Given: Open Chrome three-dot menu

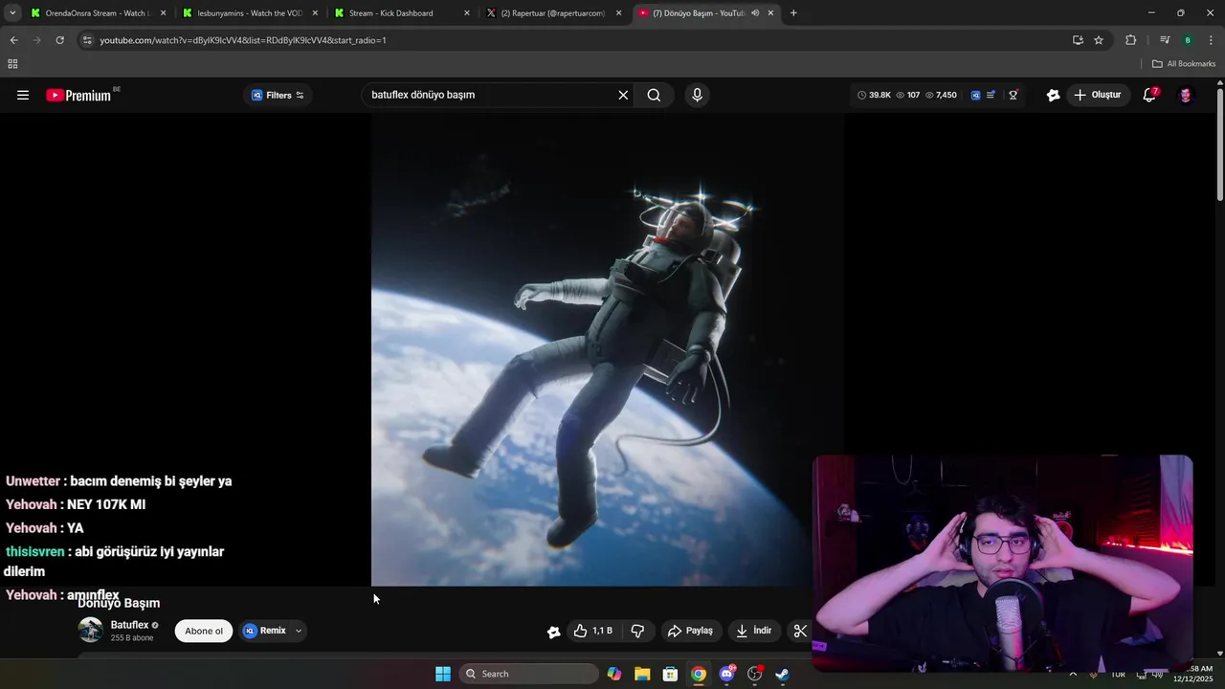Looking at the screenshot, I should [1212, 40].
